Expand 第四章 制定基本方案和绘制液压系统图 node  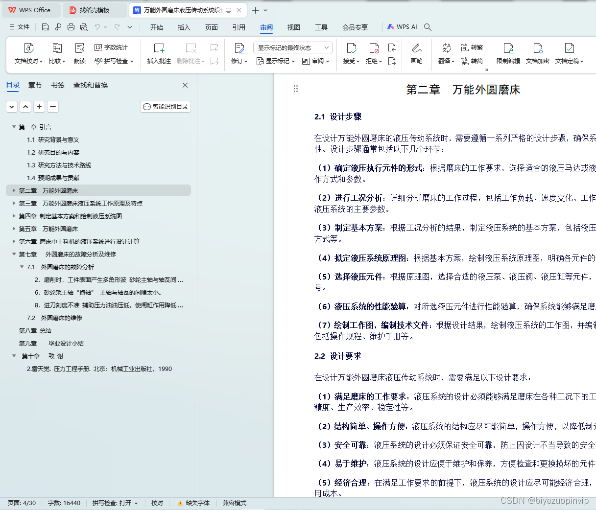(x=14, y=216)
